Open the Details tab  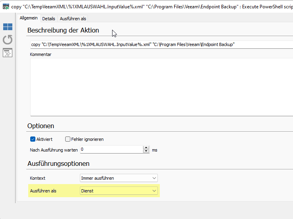pyautogui.click(x=49, y=19)
